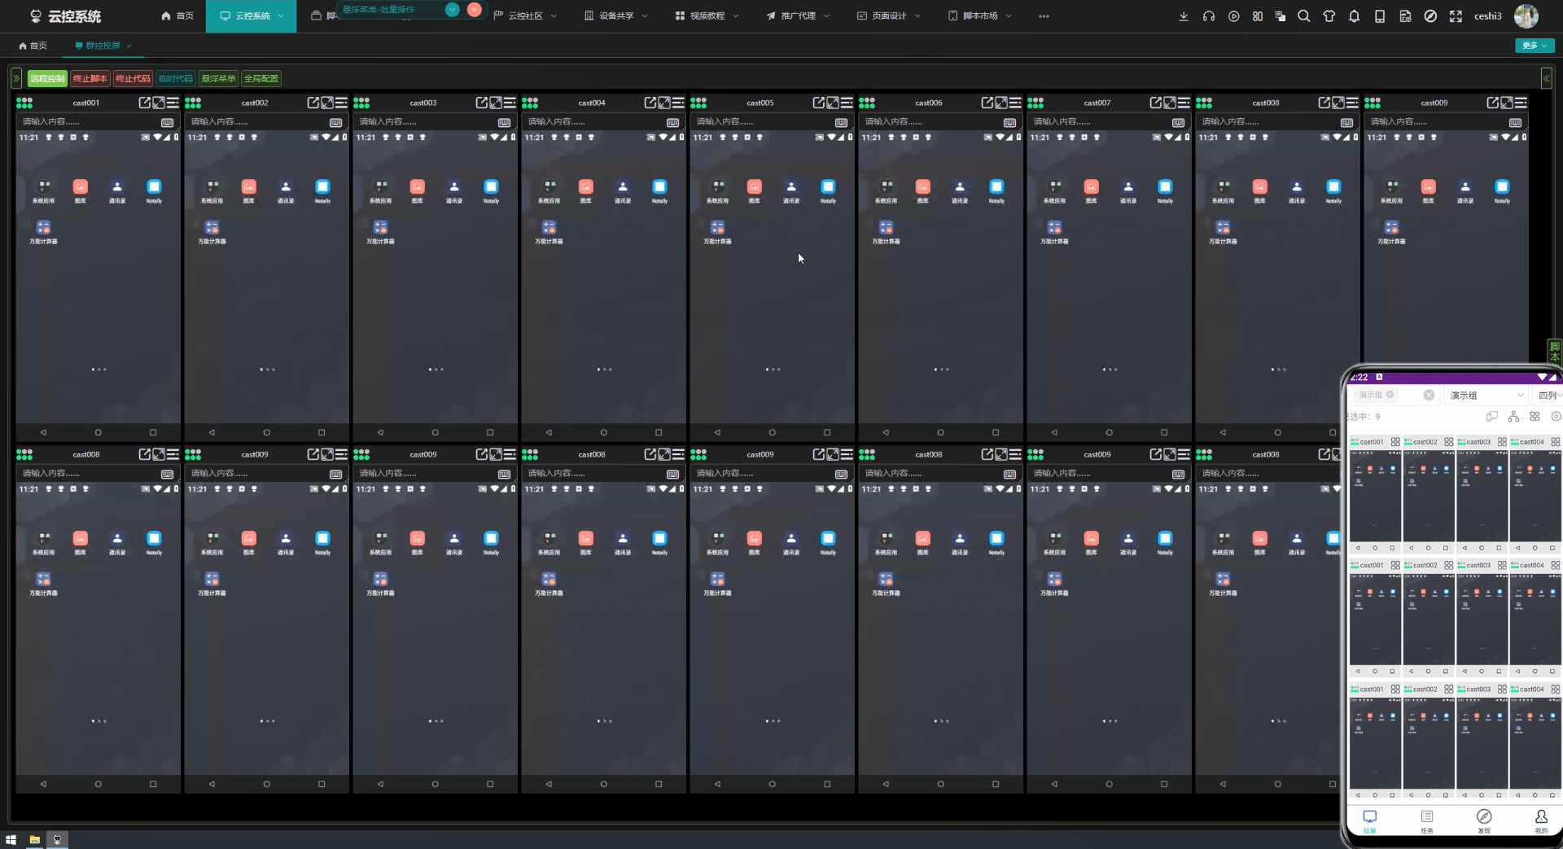The image size is (1563, 849).
Task: Open the search magnifier icon
Action: (x=1304, y=16)
